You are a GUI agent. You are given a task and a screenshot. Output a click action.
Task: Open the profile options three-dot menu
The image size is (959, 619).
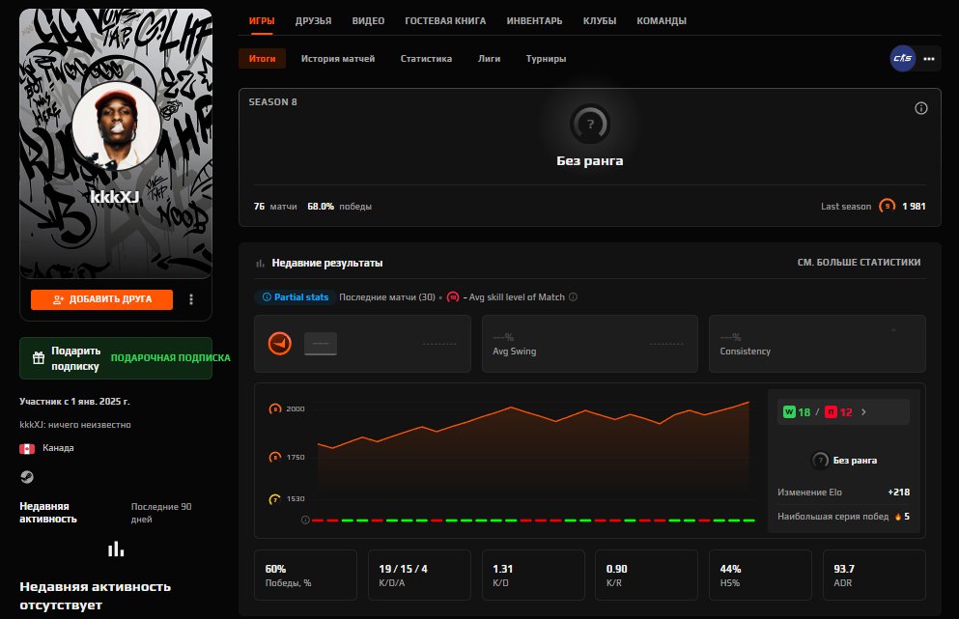(x=191, y=299)
